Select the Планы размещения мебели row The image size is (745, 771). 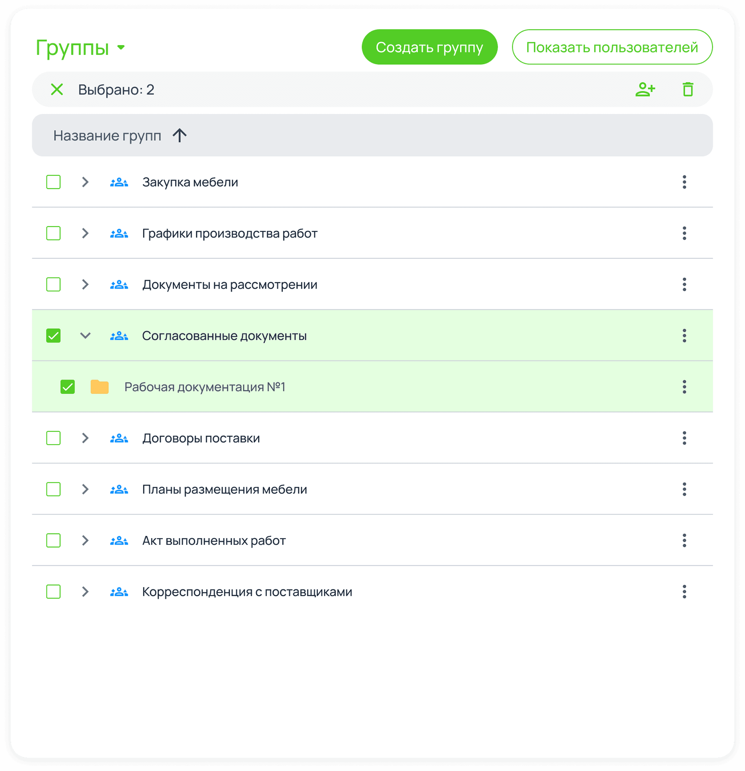[54, 489]
